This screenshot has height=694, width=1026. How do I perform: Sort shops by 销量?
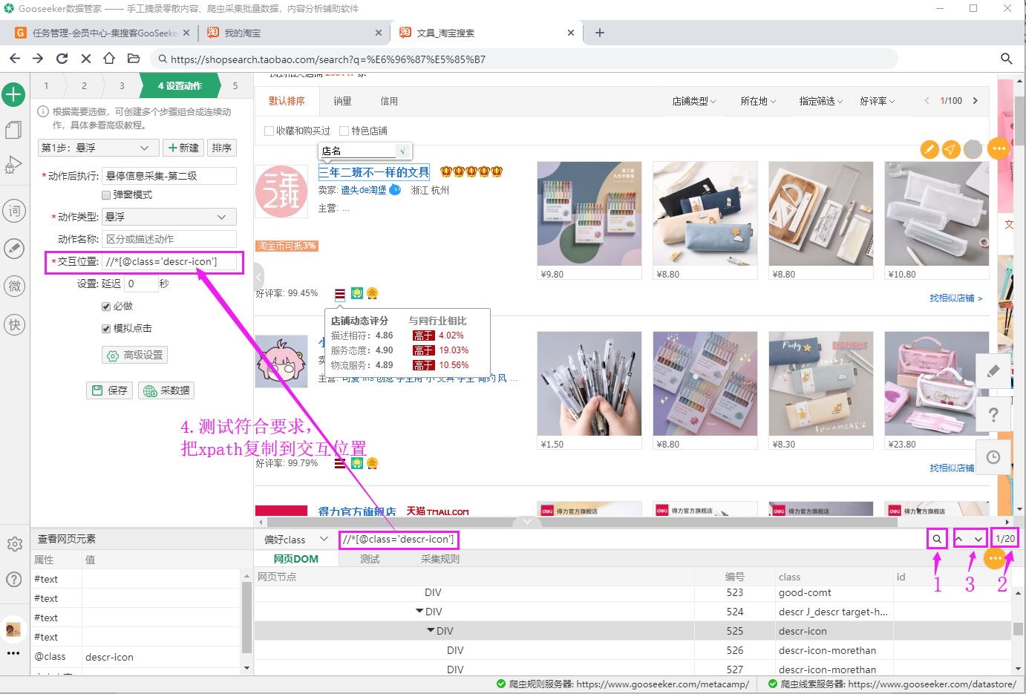tap(342, 101)
